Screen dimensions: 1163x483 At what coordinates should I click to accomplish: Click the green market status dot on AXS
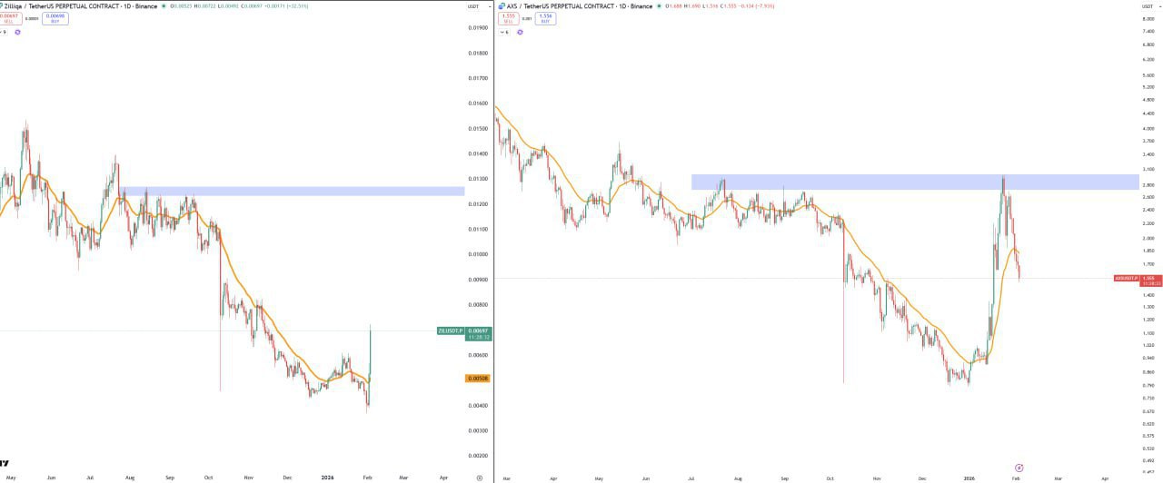click(x=660, y=6)
